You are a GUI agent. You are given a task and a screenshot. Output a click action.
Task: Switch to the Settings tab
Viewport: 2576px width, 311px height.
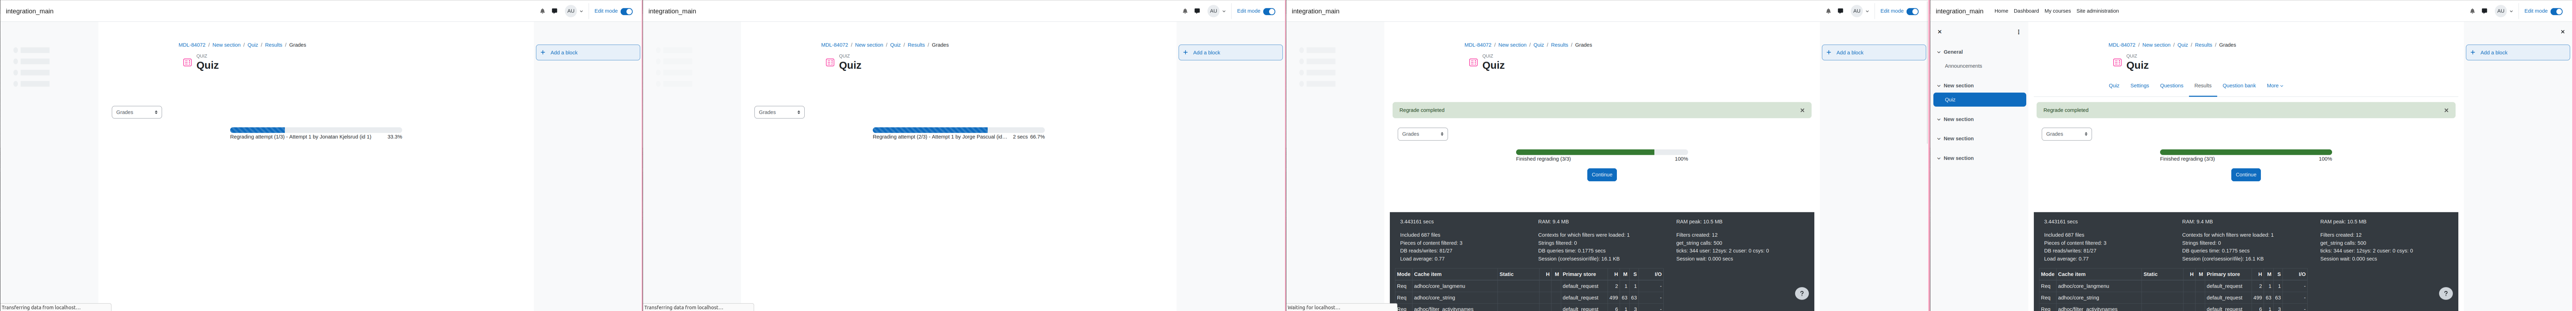(x=2139, y=86)
